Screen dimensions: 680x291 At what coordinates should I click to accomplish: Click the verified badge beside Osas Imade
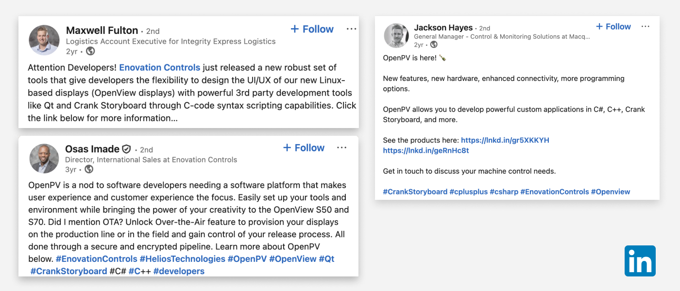pyautogui.click(x=126, y=149)
